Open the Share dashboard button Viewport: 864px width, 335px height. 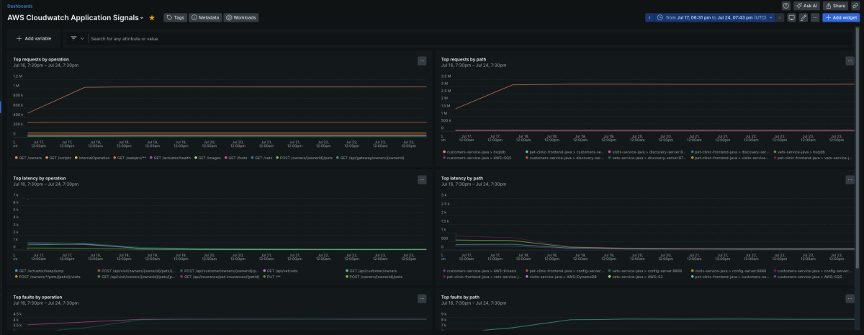coord(835,5)
